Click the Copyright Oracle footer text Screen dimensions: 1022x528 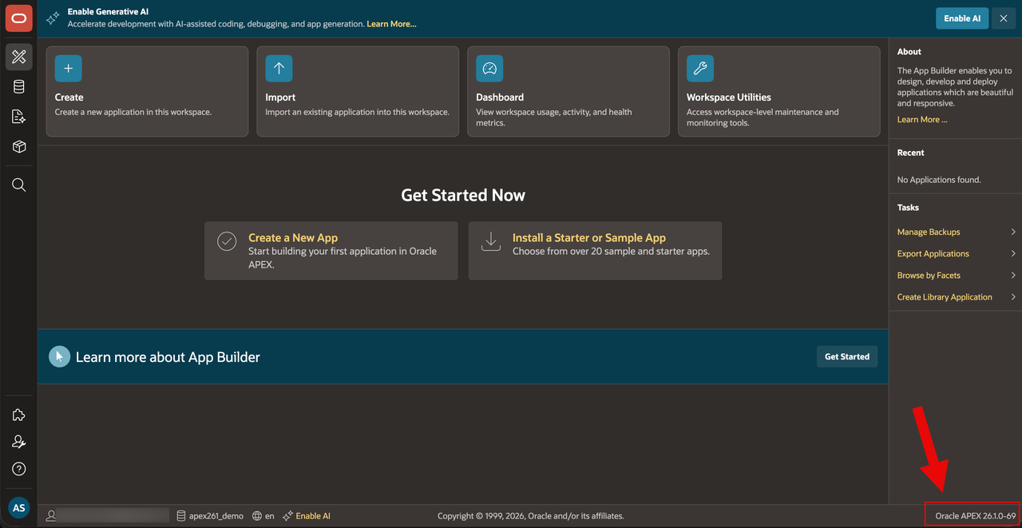[x=531, y=516]
